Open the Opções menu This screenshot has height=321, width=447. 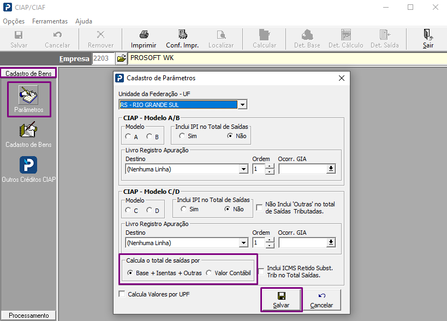(14, 21)
